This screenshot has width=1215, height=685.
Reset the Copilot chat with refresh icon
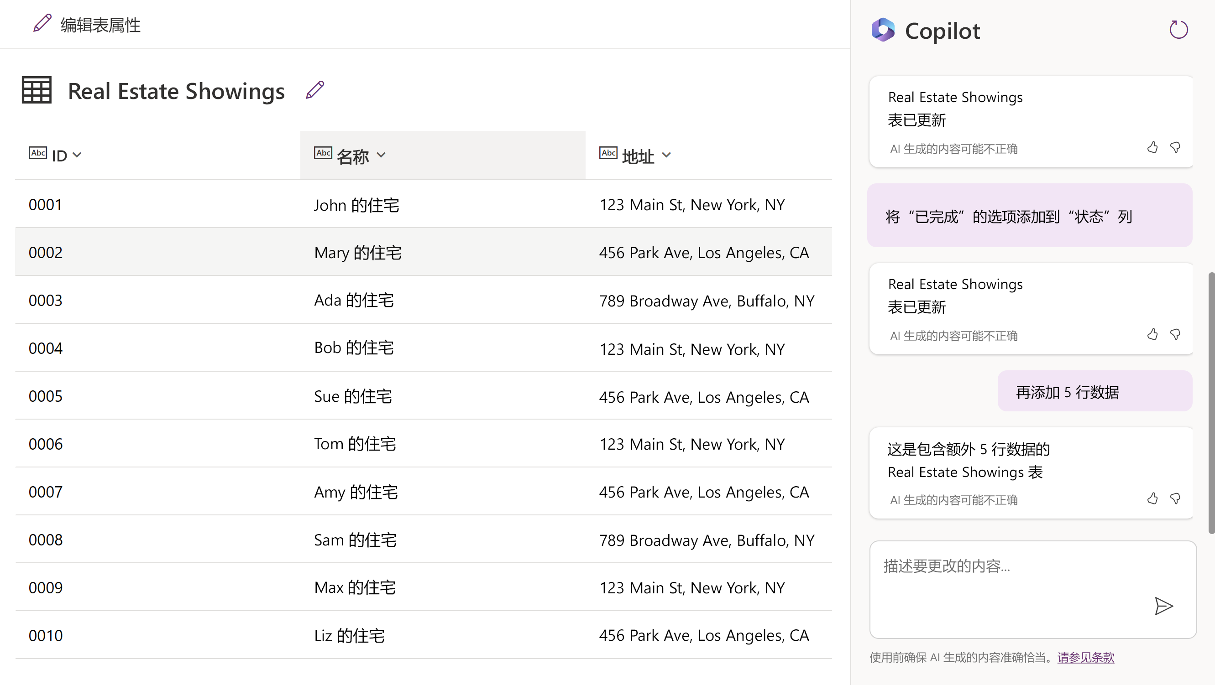point(1178,30)
